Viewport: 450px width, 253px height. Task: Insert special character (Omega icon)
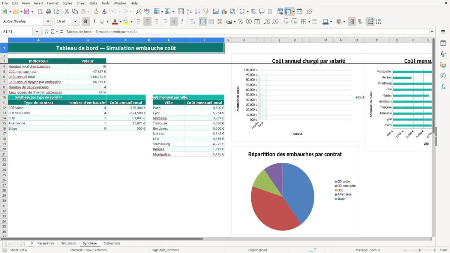(x=242, y=12)
